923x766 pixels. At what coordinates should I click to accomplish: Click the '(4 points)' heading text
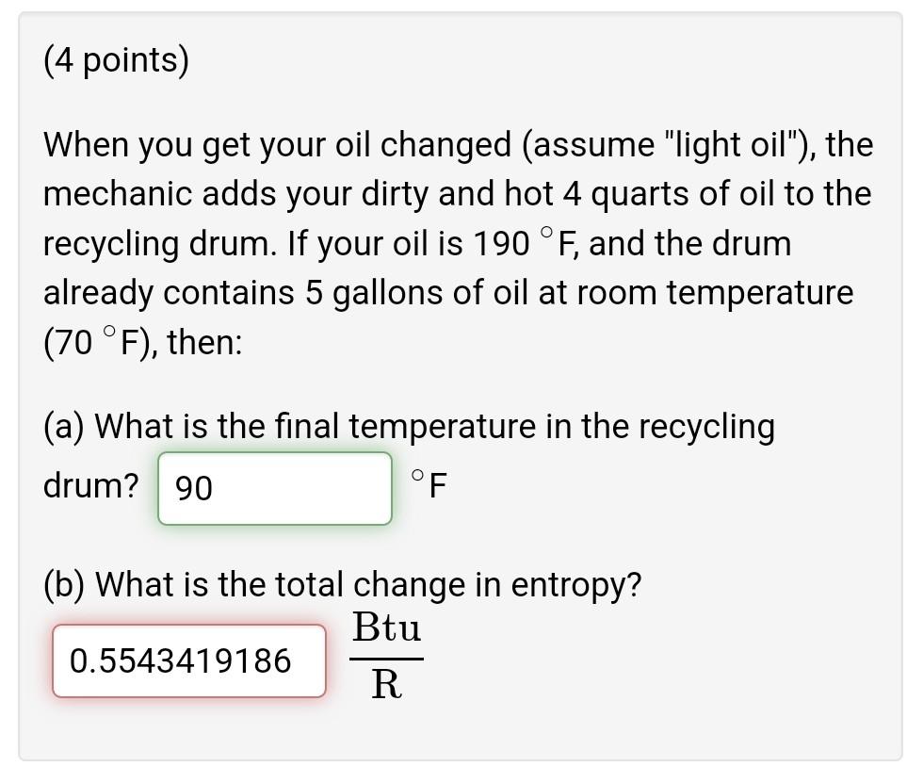[x=116, y=59]
